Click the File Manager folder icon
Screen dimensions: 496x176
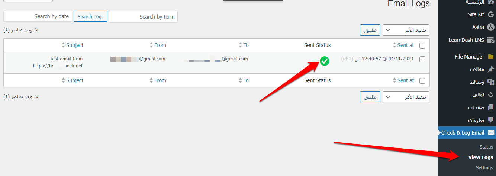[x=491, y=57]
